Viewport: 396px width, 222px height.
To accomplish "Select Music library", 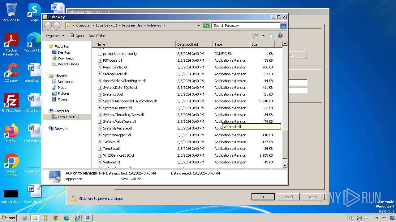I will click(62, 88).
